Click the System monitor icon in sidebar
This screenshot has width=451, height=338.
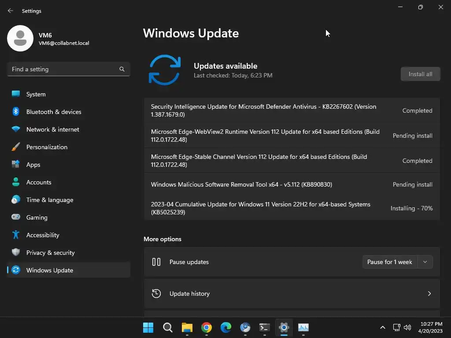[16, 94]
